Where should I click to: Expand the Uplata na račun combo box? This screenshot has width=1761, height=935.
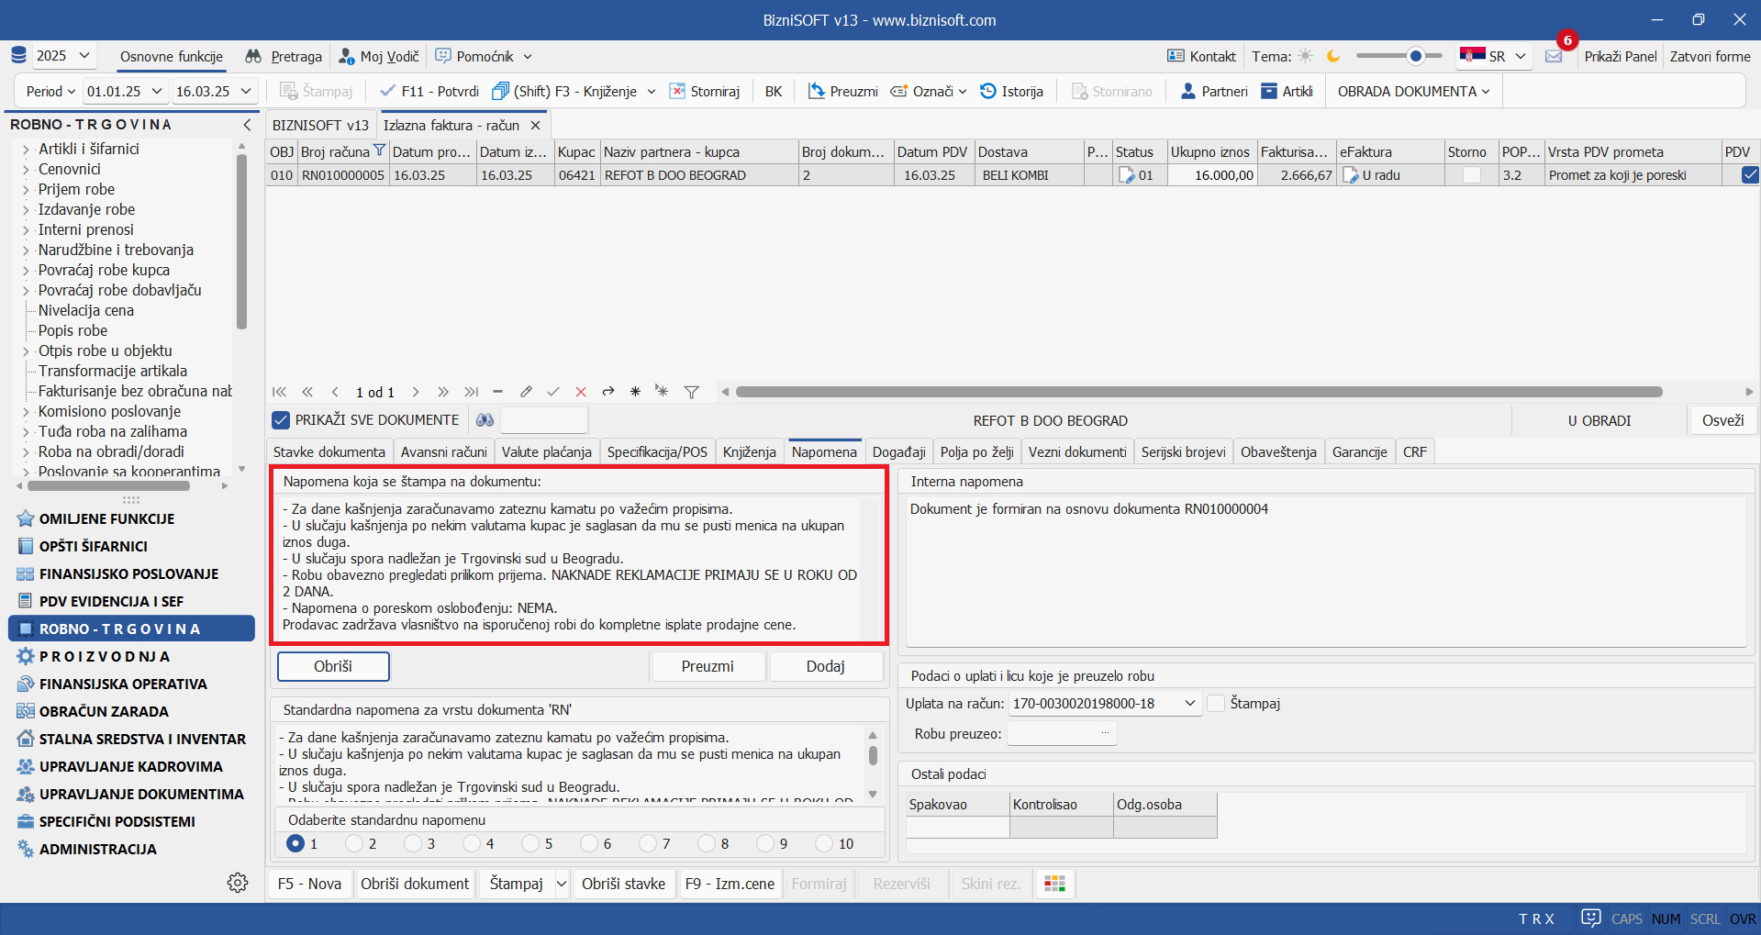click(1189, 704)
